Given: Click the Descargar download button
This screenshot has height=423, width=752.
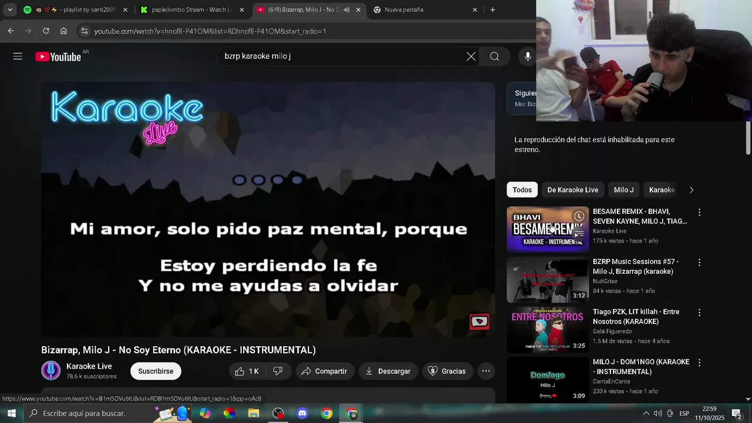Looking at the screenshot, I should 388,371.
